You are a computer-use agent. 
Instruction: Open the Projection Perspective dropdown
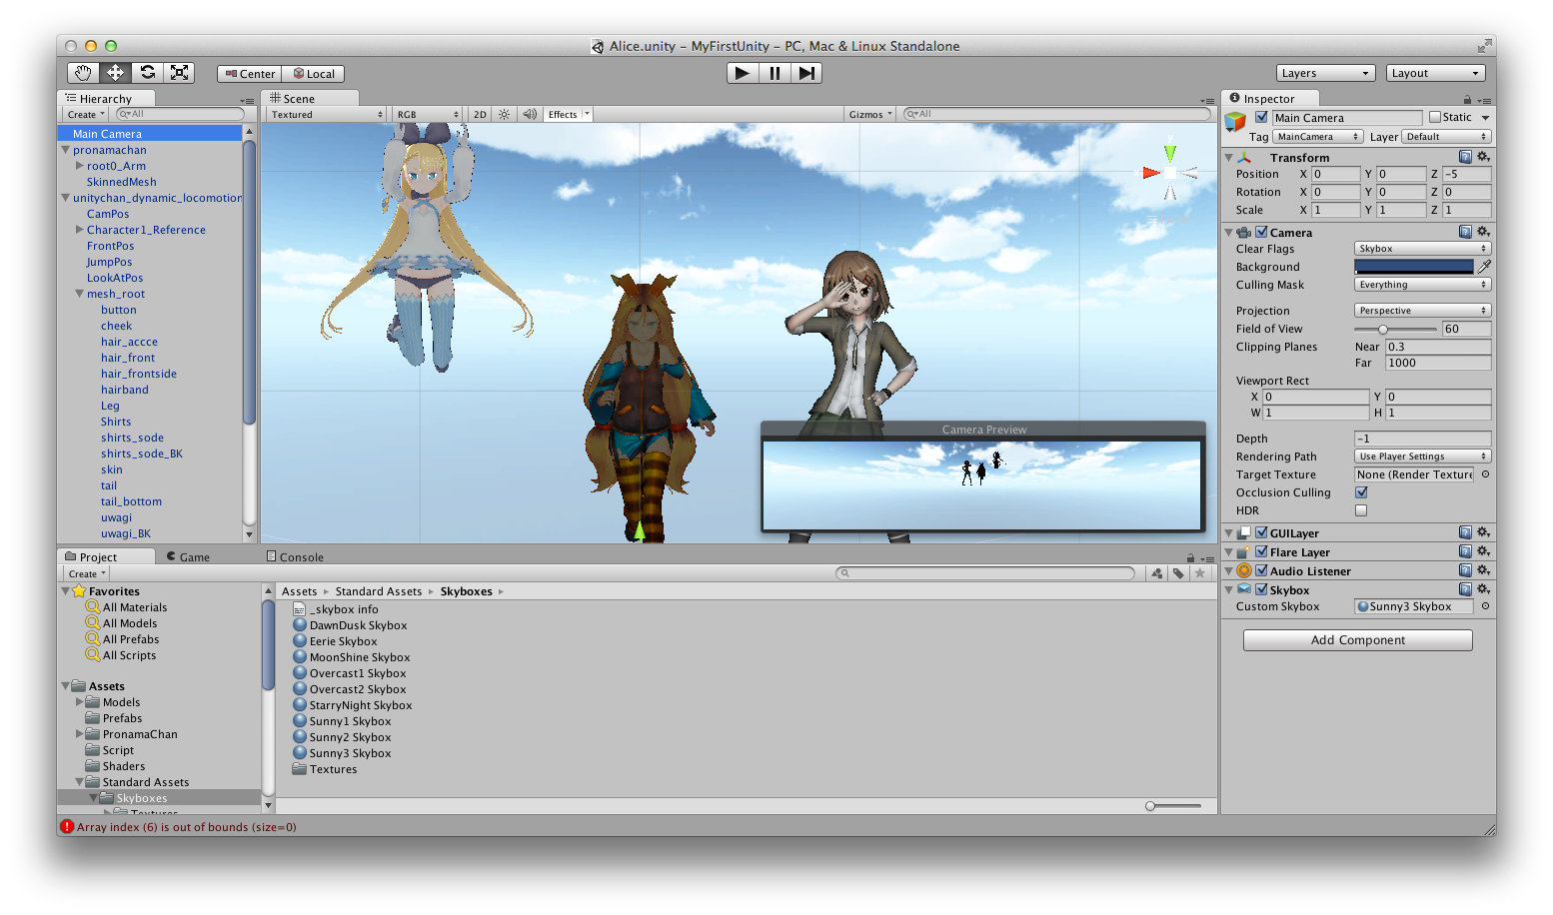tap(1422, 311)
